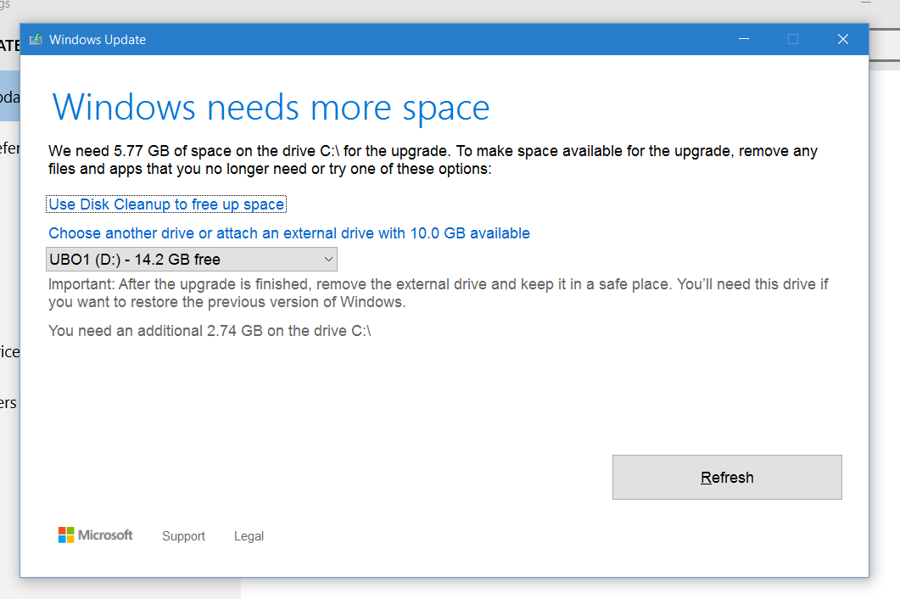Image resolution: width=900 pixels, height=599 pixels.
Task: Click the Microsoft logo in footer
Action: tap(95, 535)
